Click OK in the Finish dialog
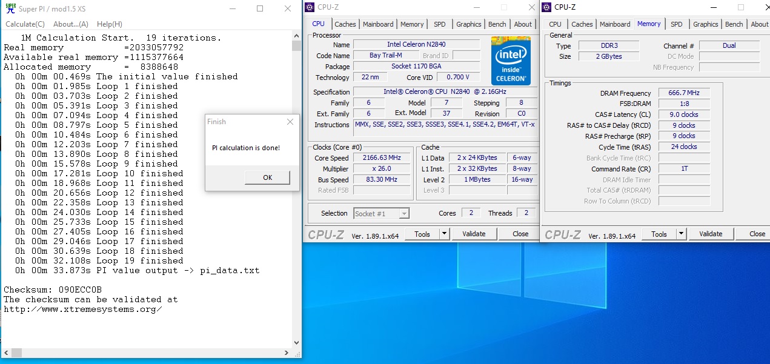Image resolution: width=770 pixels, height=364 pixels. pyautogui.click(x=267, y=177)
